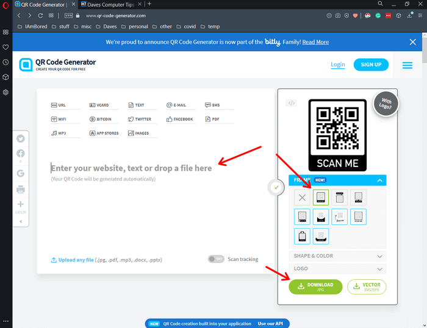Select the VCARD QR code type
The height and width of the screenshot is (328, 427).
click(x=104, y=105)
